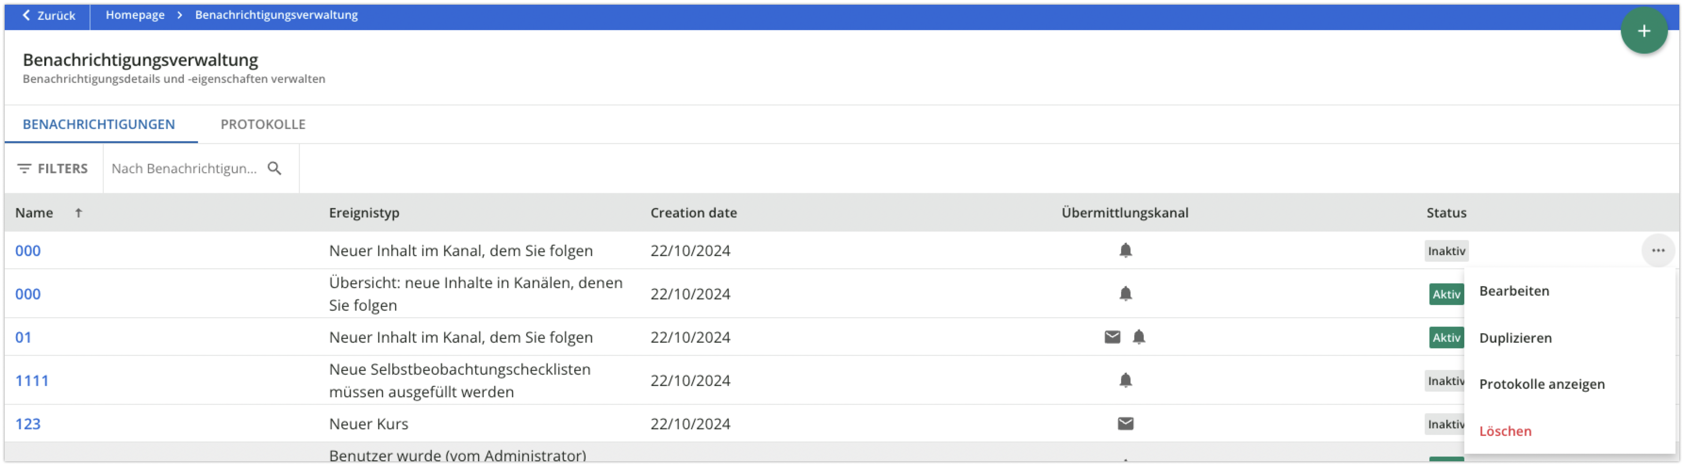Open notification named 123
The height and width of the screenshot is (466, 1684).
[x=27, y=424]
